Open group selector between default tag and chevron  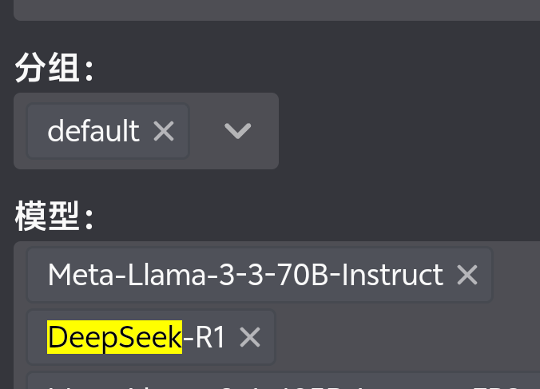pyautogui.click(x=206, y=131)
